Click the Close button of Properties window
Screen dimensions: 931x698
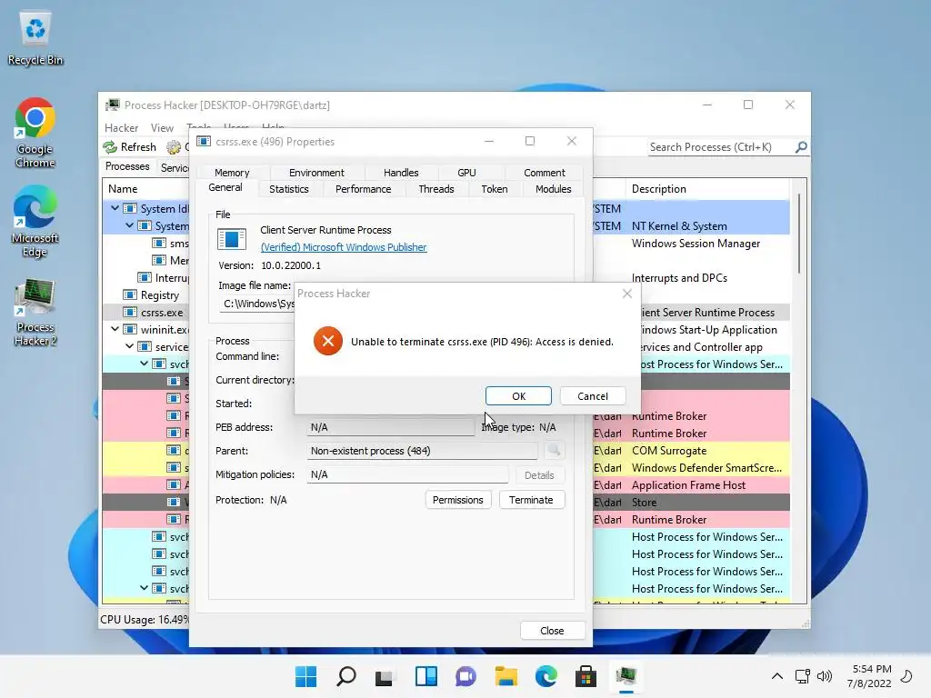coord(552,631)
